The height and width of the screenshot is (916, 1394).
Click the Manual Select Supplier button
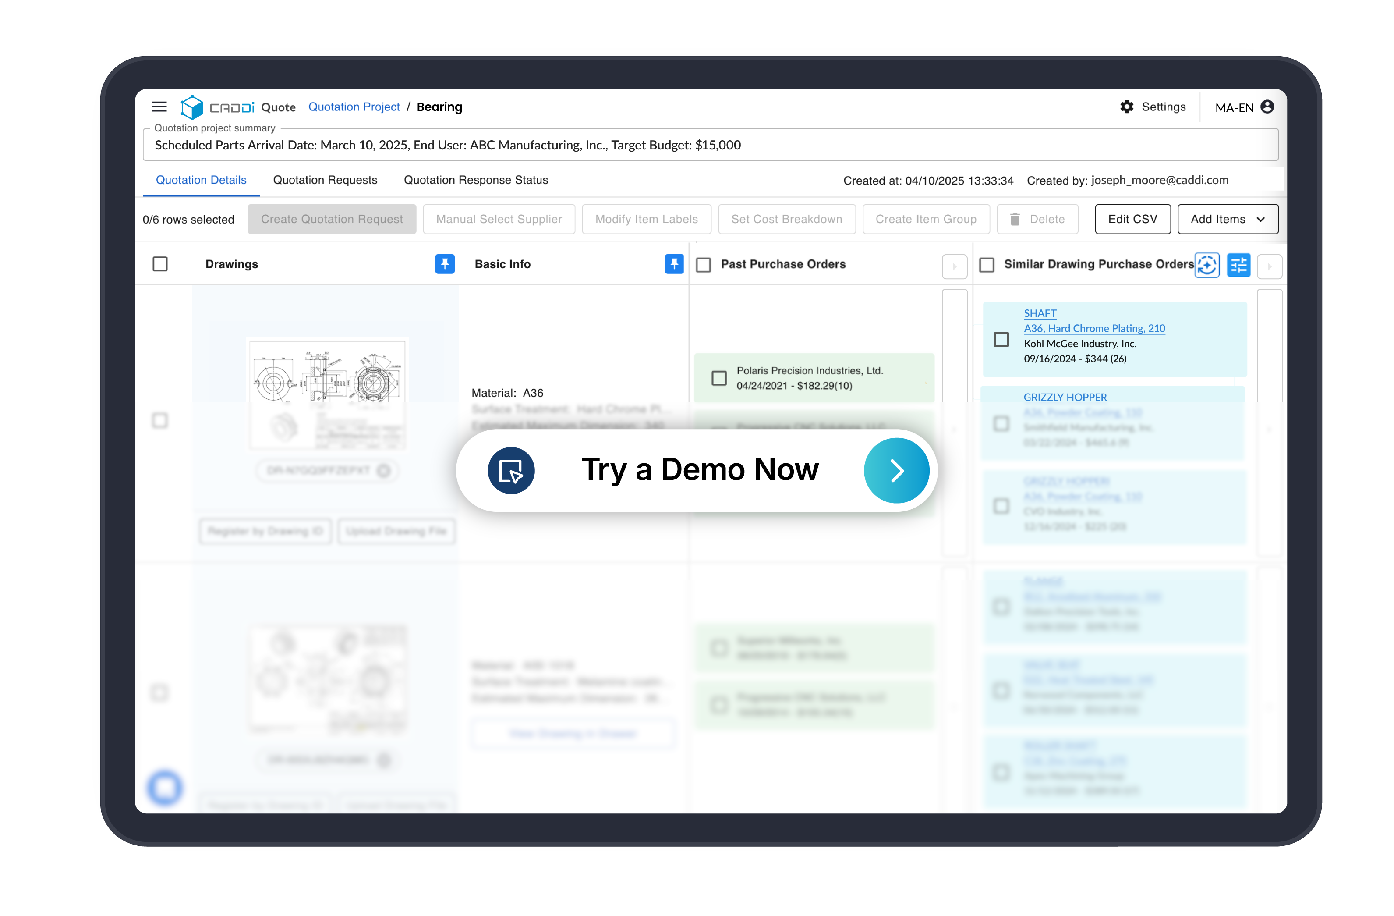pos(499,219)
